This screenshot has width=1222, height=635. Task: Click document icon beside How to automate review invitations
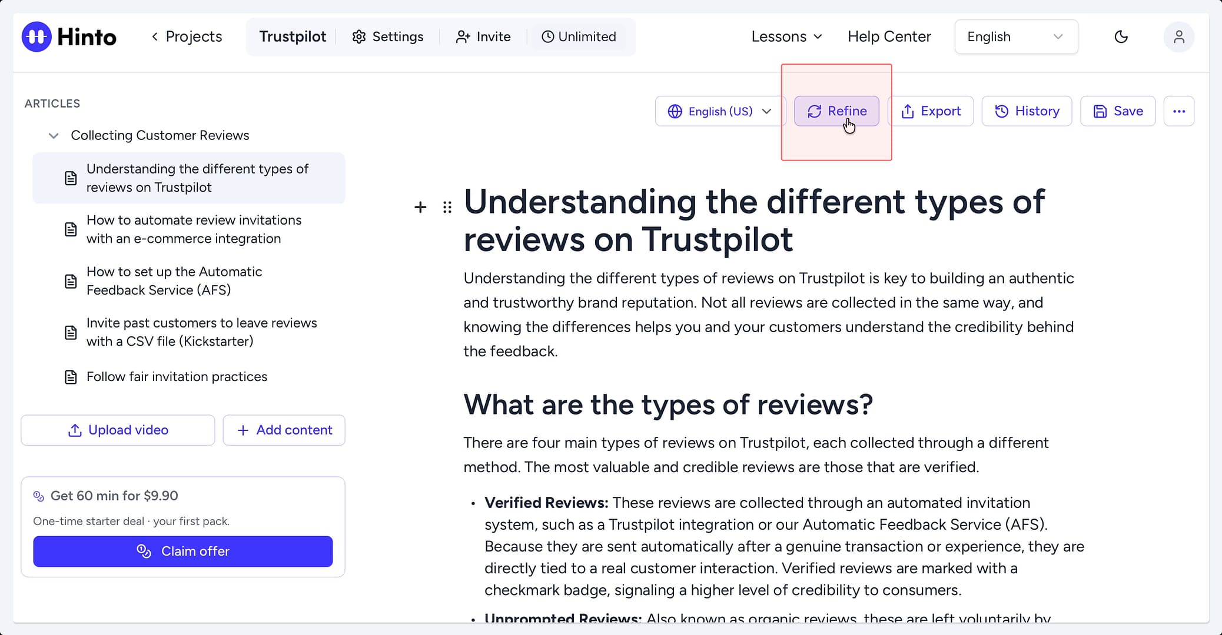(x=71, y=229)
